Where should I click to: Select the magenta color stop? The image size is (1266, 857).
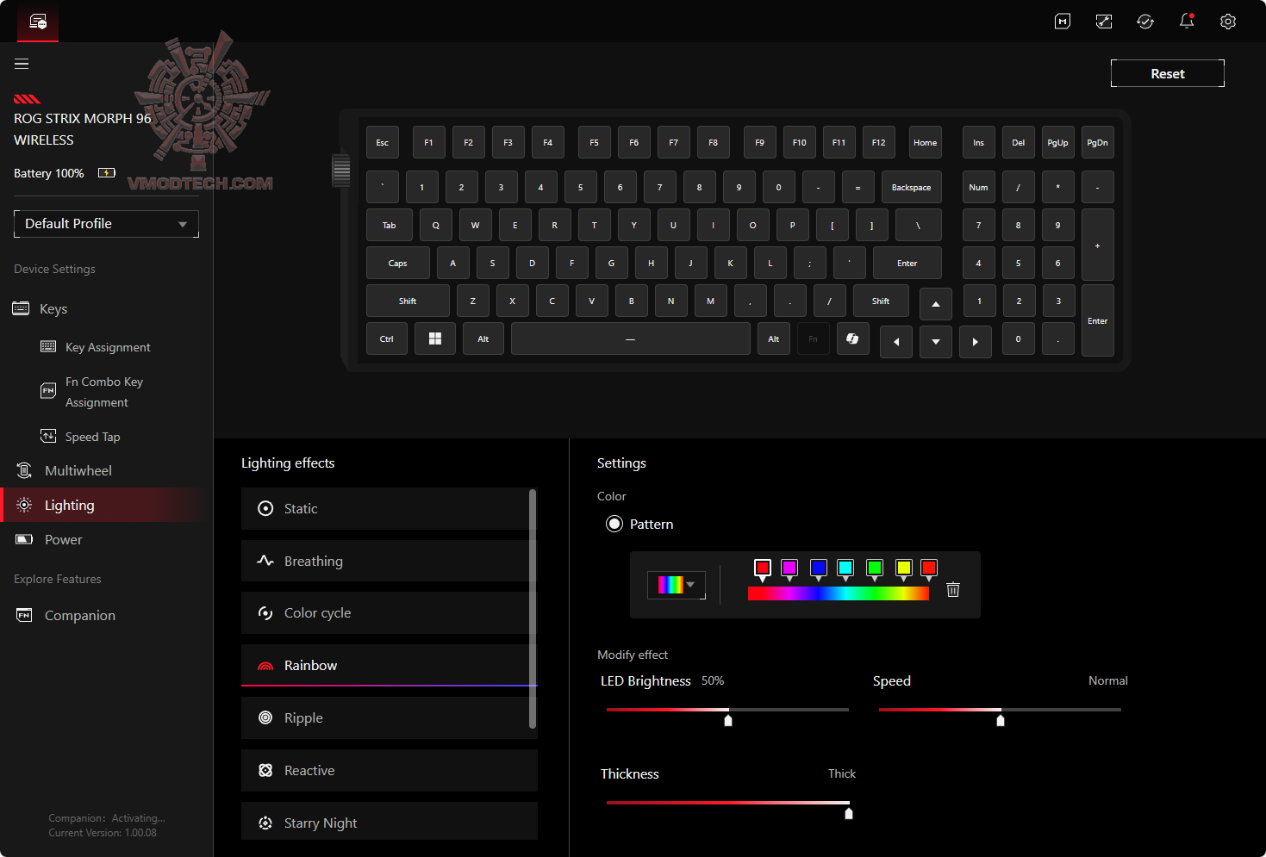click(789, 568)
